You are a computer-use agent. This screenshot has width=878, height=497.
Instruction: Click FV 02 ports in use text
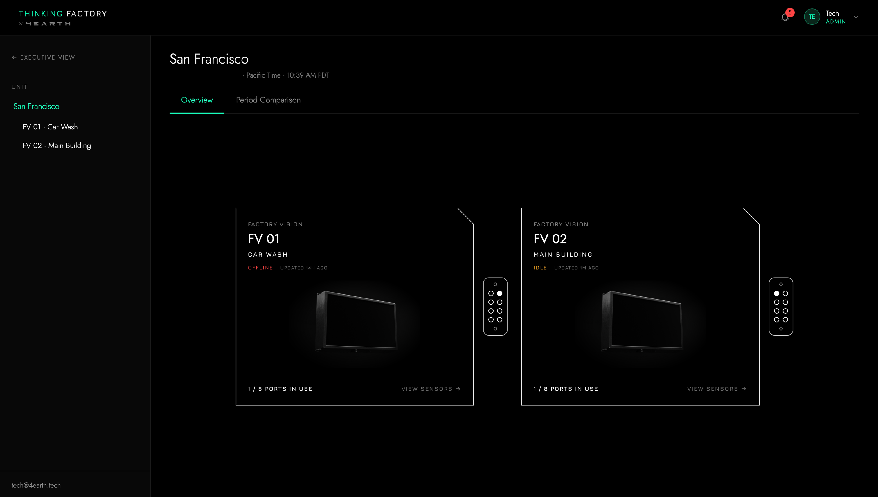click(x=566, y=389)
